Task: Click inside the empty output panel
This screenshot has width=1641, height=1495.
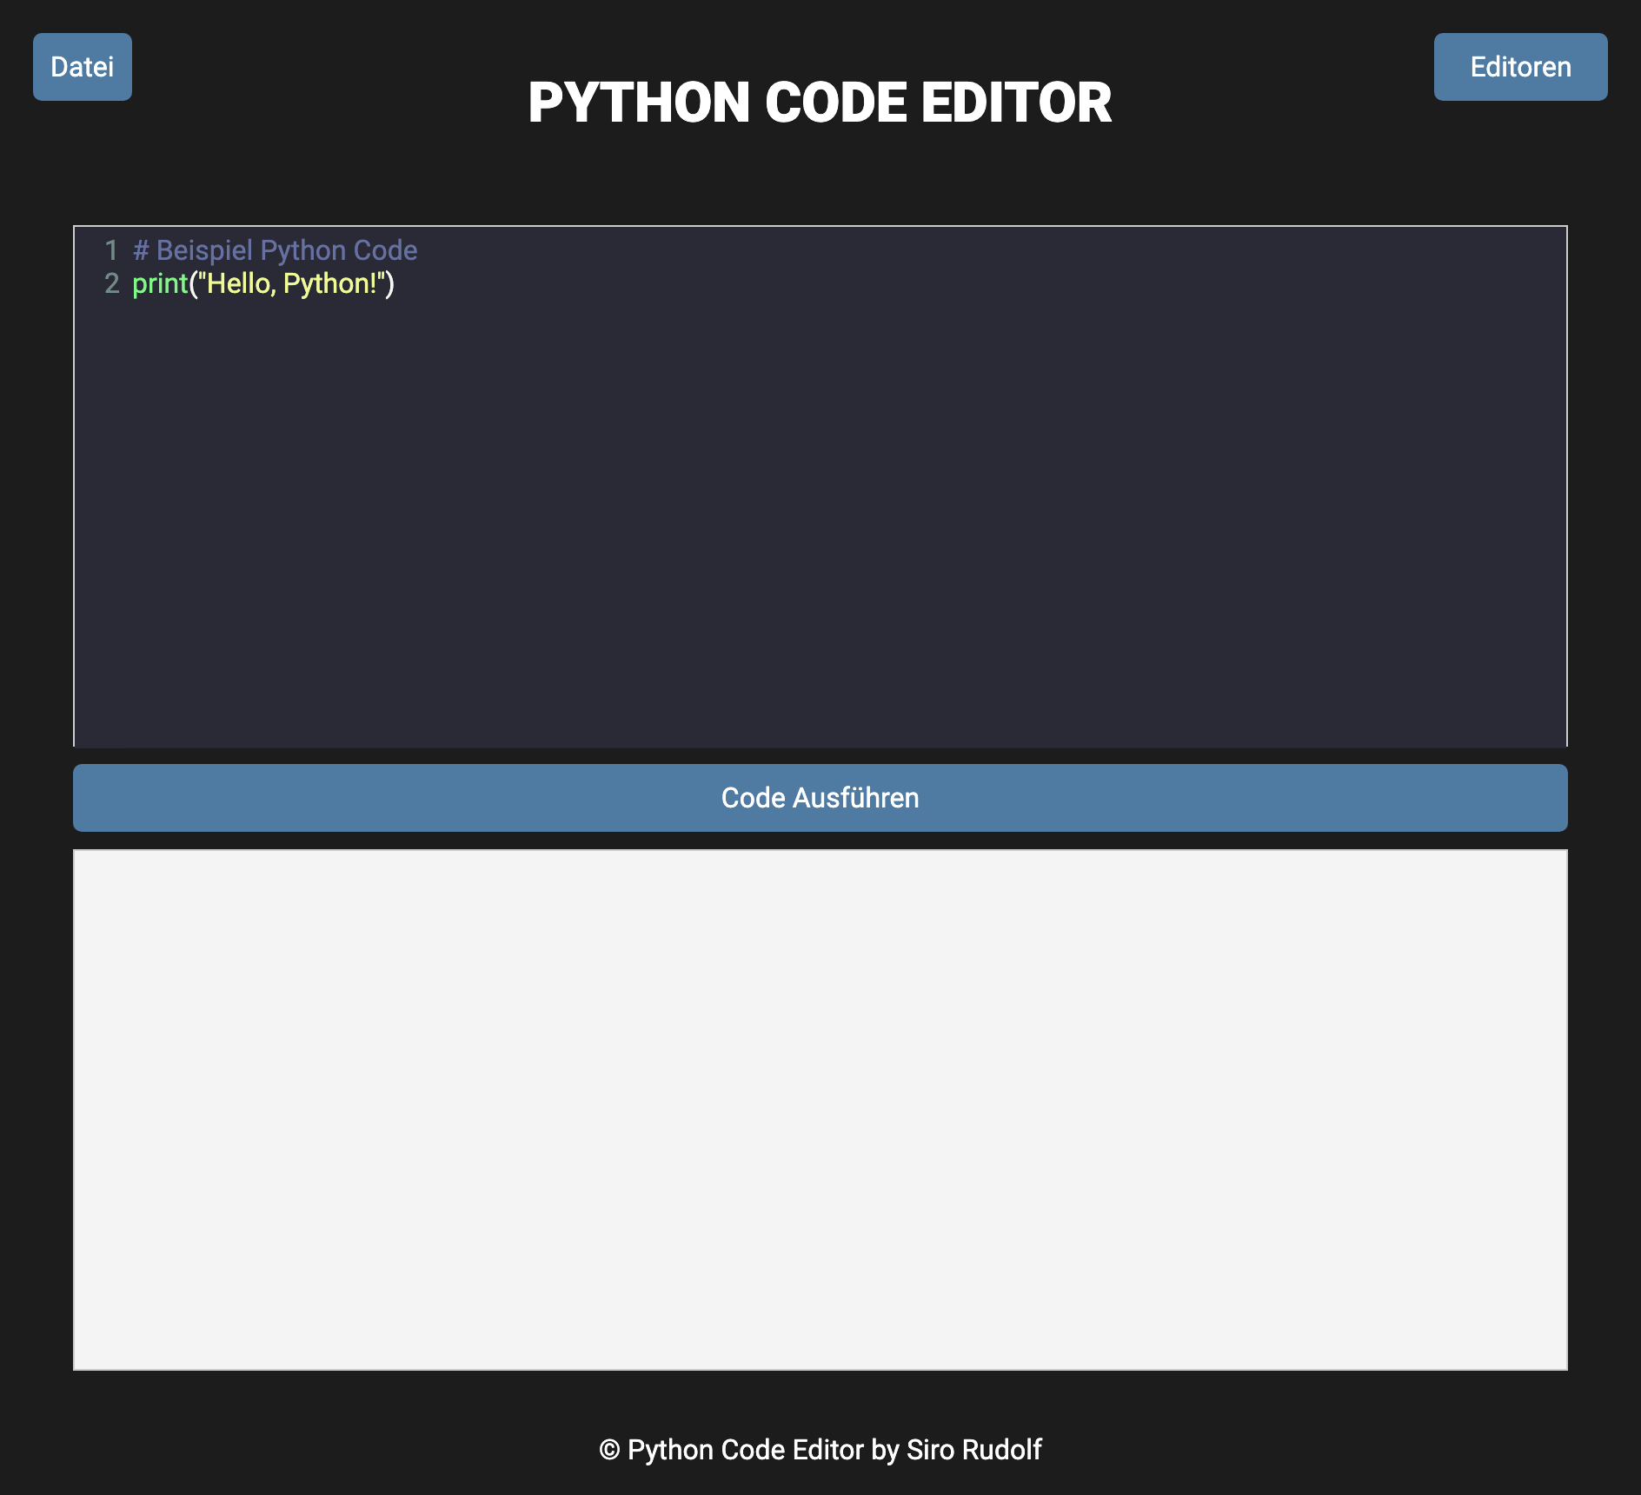Action: click(x=820, y=1109)
